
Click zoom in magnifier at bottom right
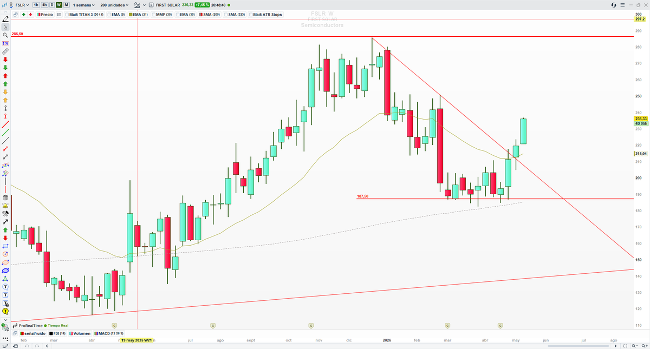tap(645, 346)
